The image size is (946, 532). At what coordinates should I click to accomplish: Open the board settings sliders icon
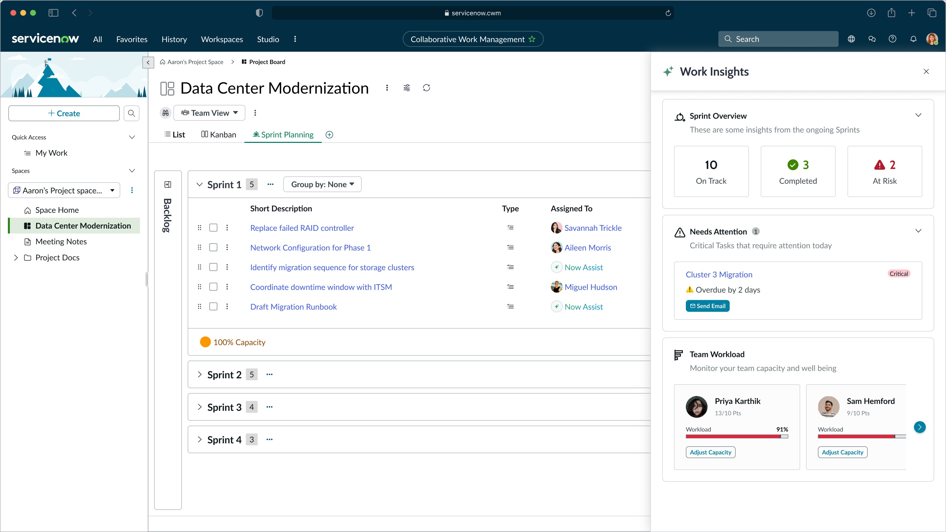click(x=407, y=88)
